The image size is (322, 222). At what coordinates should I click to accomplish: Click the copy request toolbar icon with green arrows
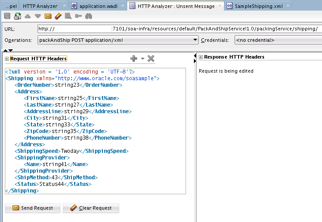pyautogui.click(x=18, y=16)
